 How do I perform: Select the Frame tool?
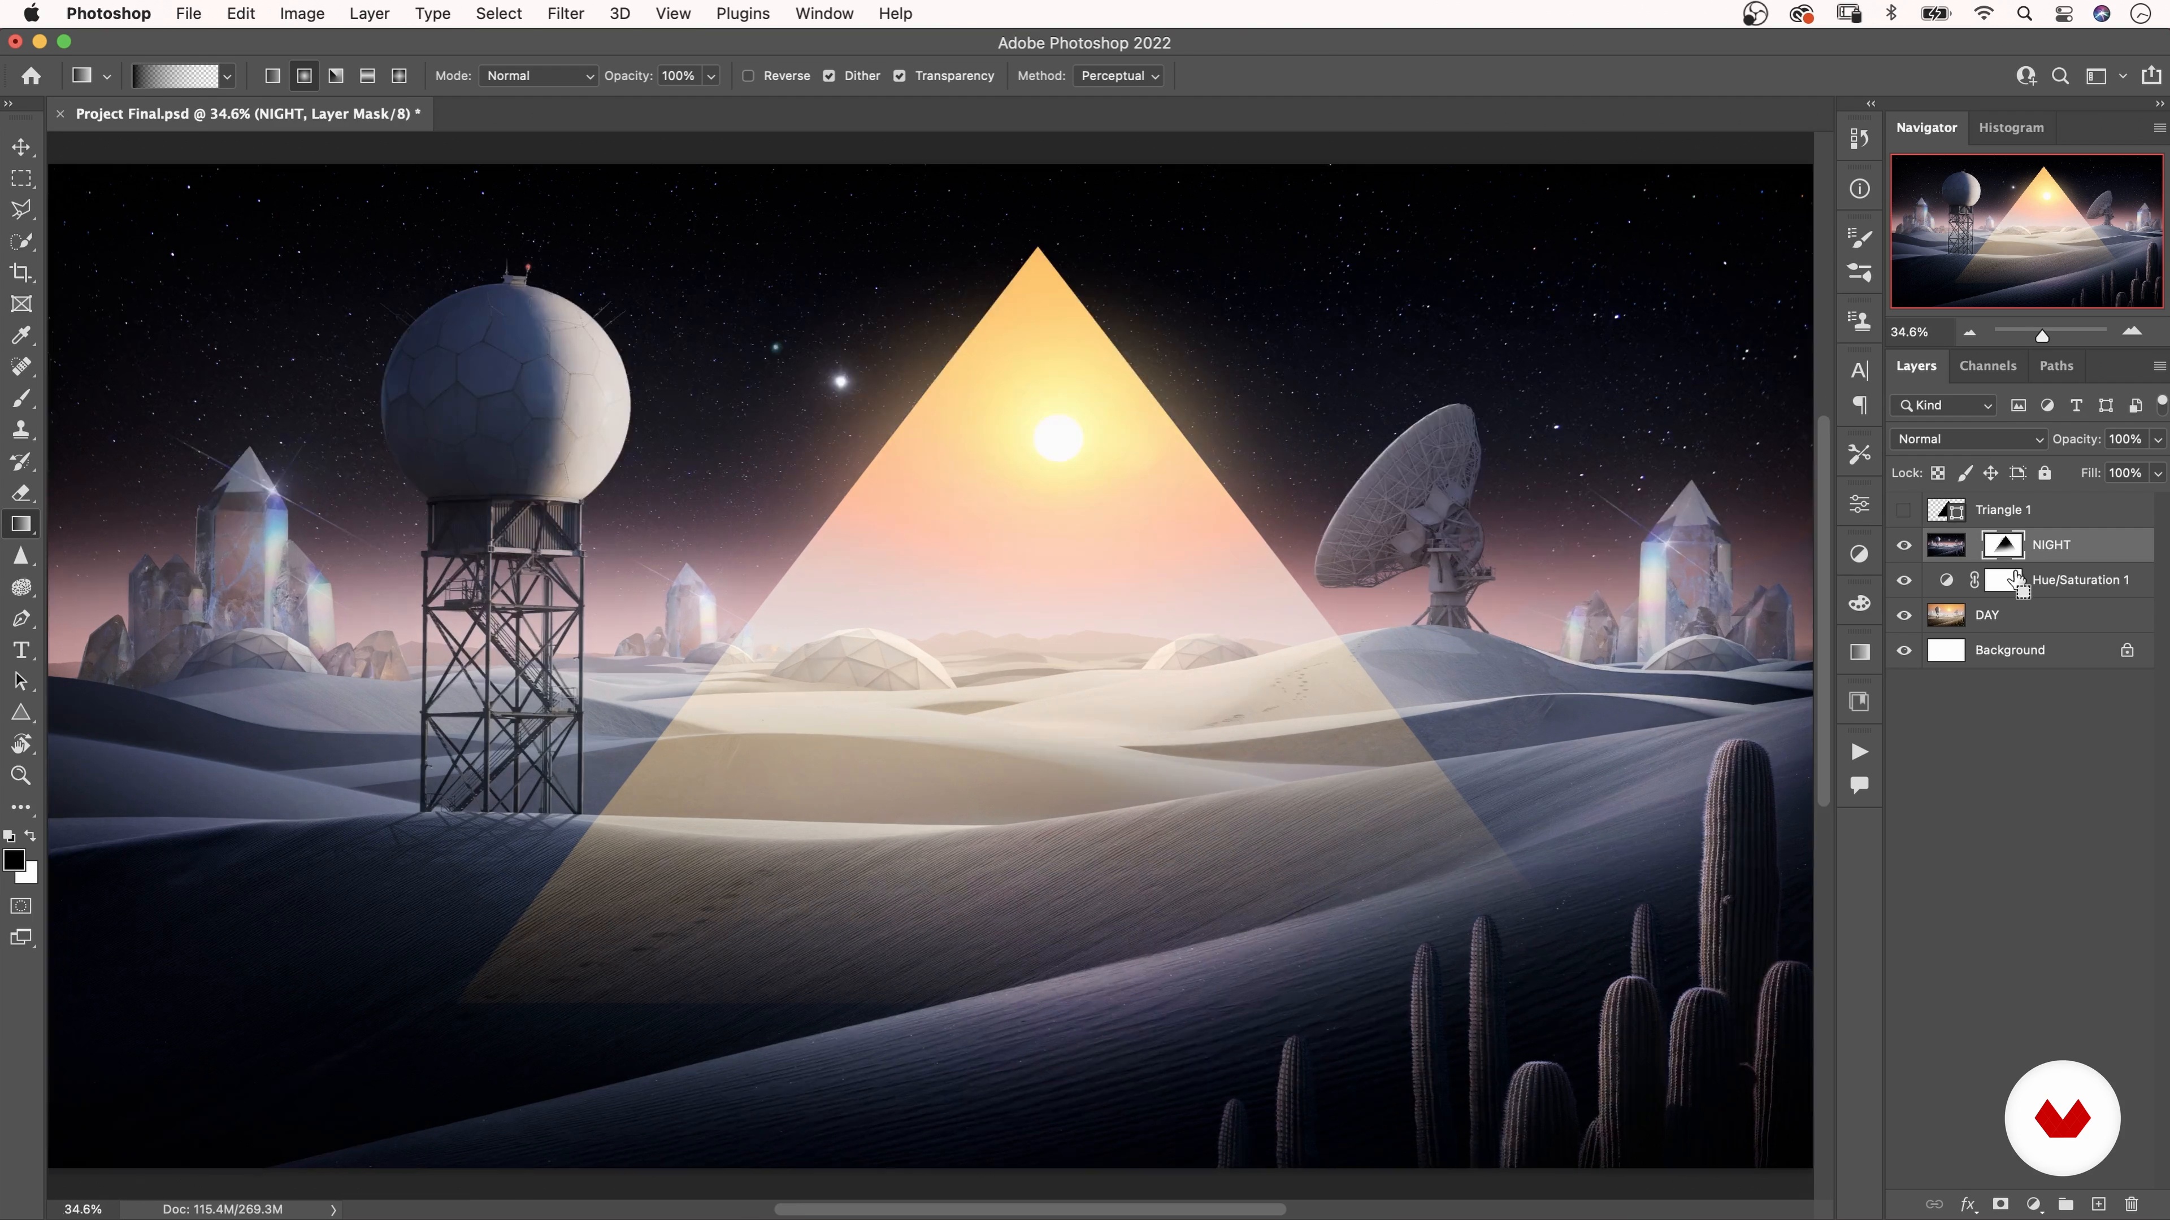[21, 304]
